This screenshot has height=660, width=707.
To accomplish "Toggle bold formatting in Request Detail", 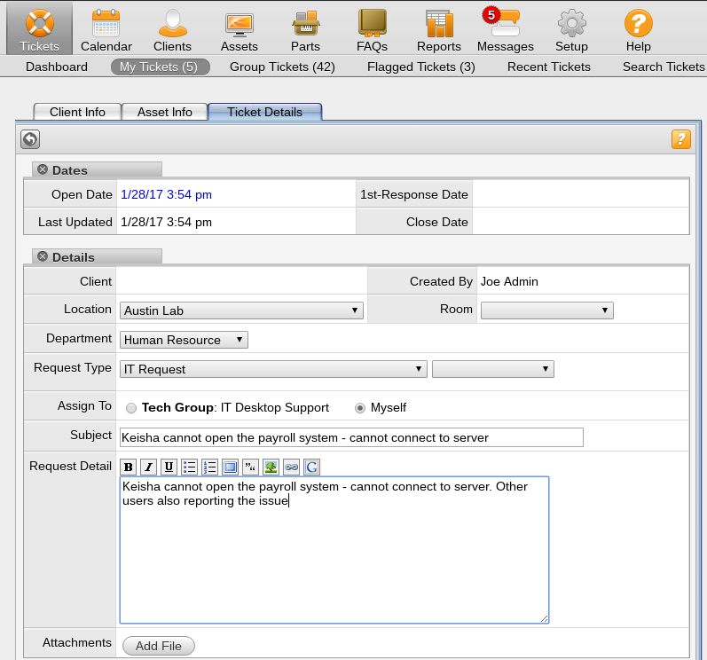I will click(129, 467).
